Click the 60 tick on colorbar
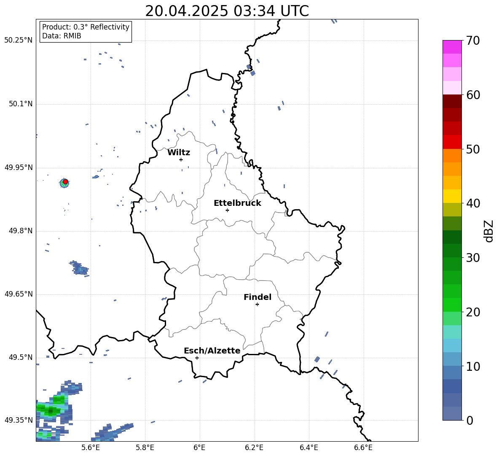499x456 pixels. pos(473,95)
